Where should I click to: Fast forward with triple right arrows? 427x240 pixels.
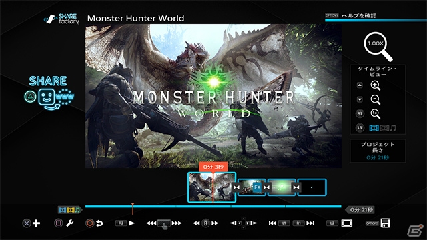click(176, 223)
